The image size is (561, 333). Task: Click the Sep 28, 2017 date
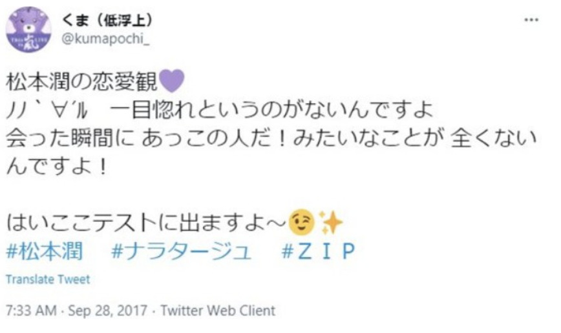107,310
